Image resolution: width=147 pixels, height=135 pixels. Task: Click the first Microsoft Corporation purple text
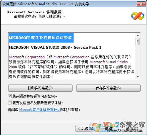click(x=27, y=57)
